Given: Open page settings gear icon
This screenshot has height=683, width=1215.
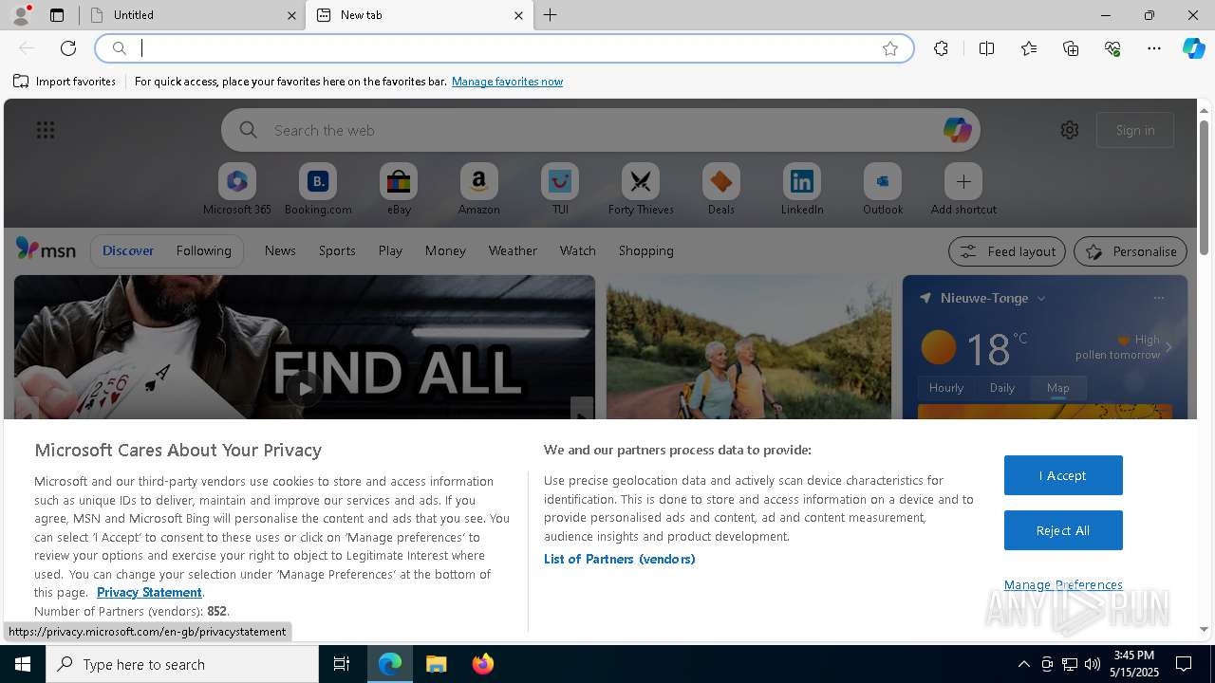Looking at the screenshot, I should [x=1070, y=130].
